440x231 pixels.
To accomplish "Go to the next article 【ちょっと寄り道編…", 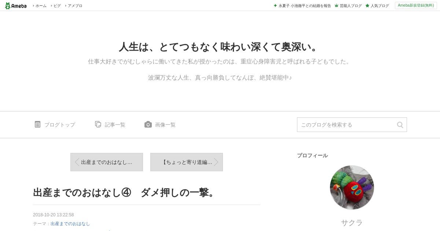I will tap(187, 162).
